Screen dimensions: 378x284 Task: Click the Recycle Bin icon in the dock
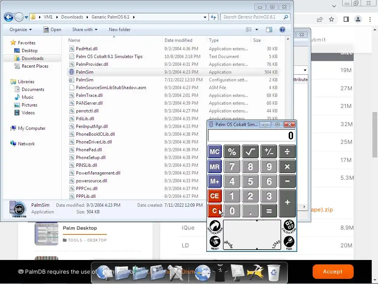(274, 273)
